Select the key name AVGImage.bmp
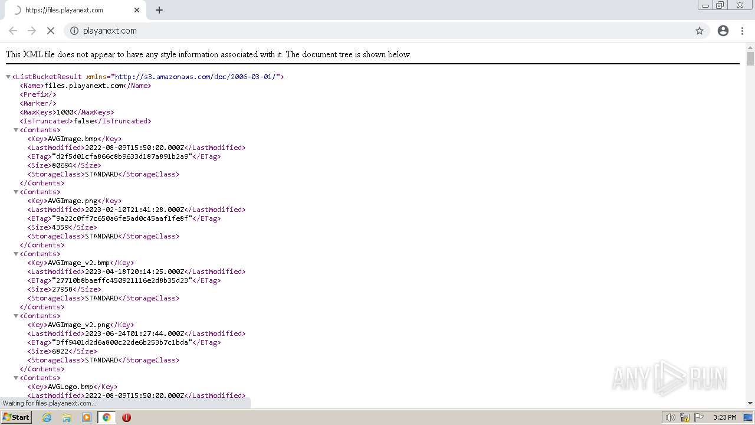The height and width of the screenshot is (425, 755). coord(73,139)
